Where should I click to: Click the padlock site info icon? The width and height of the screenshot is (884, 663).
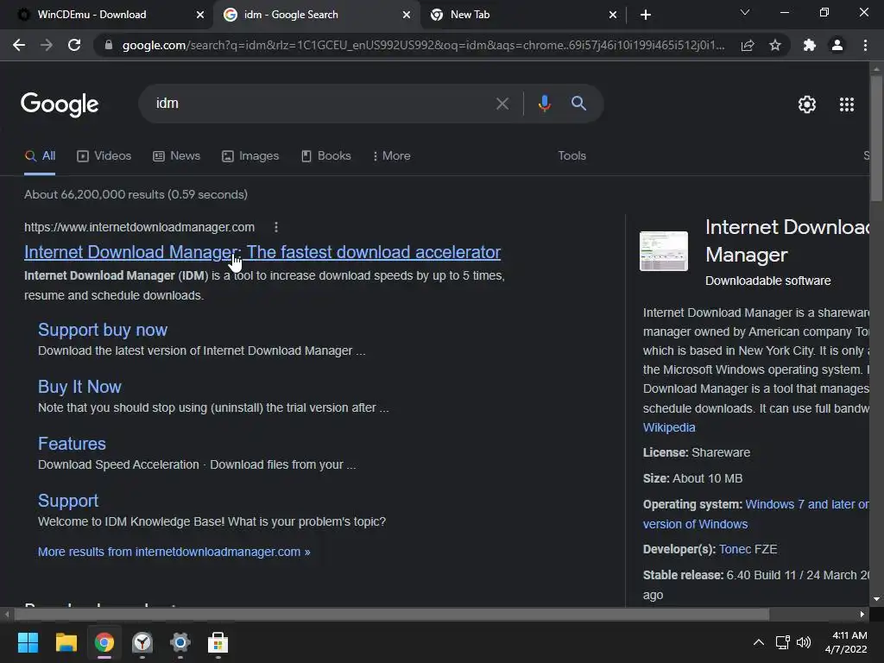pyautogui.click(x=109, y=45)
